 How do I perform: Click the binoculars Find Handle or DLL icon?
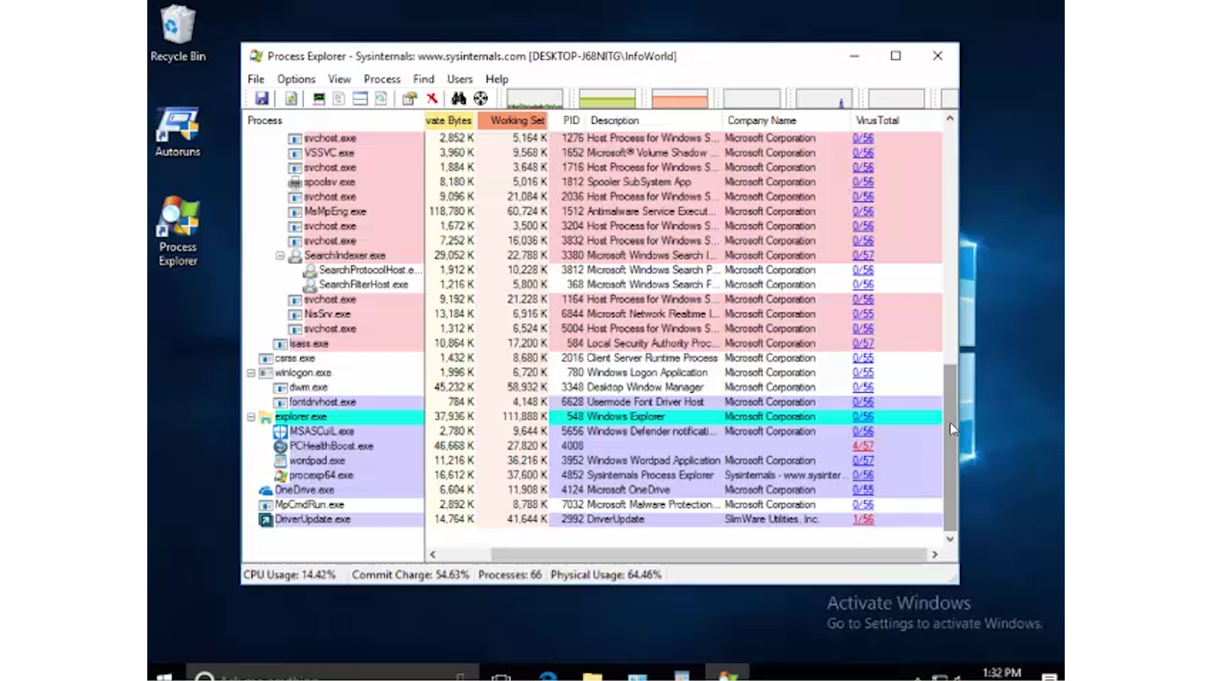tap(459, 98)
